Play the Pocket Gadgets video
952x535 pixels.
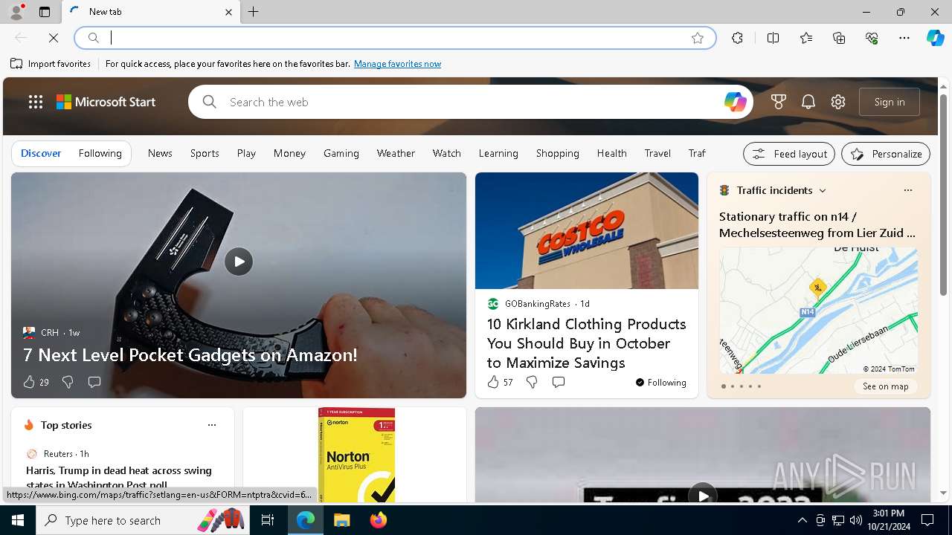point(239,262)
